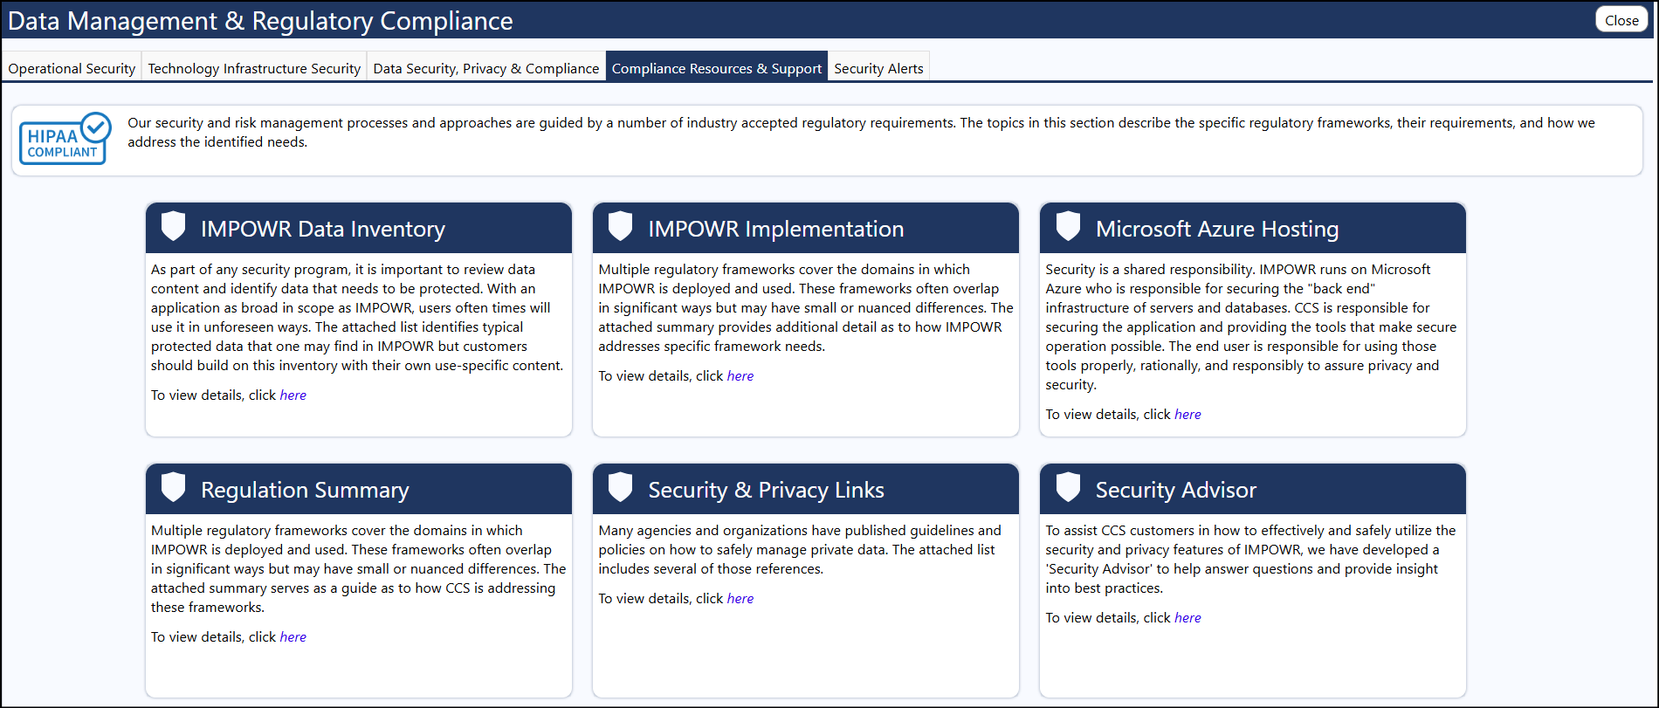Viewport: 1659px width, 708px height.
Task: Launch Security Advisor details via 'here' link
Action: [x=1187, y=618]
